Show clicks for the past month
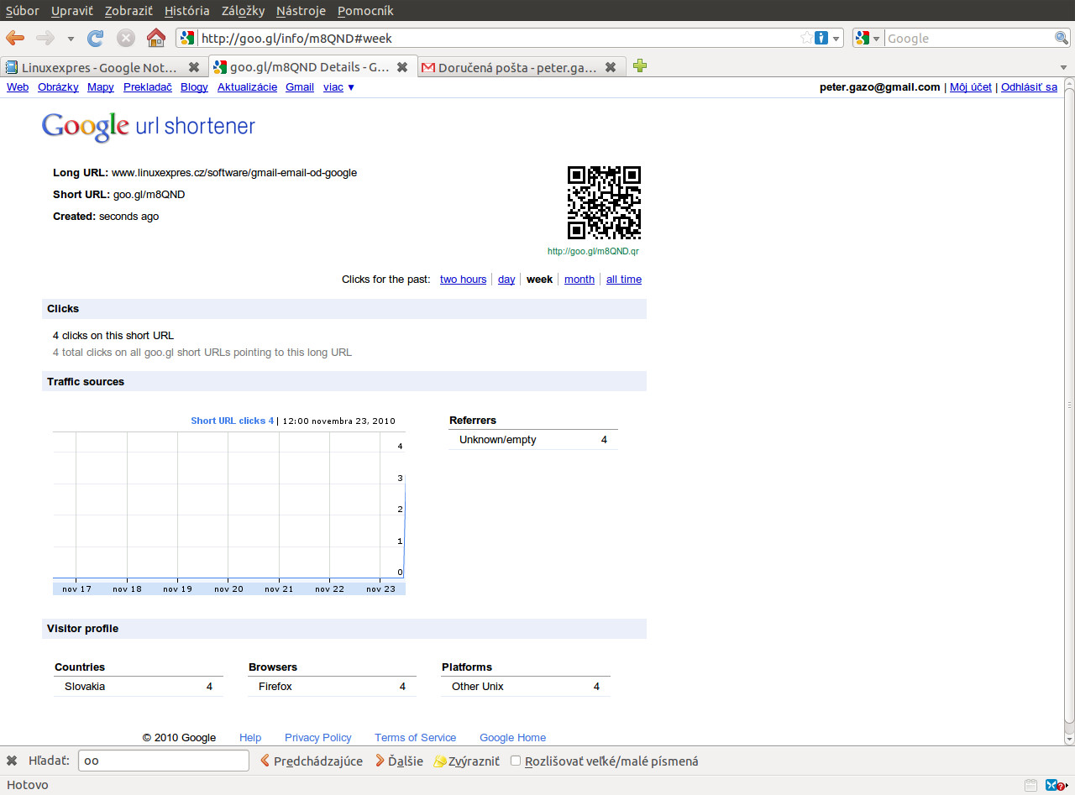Screen dimensions: 1075x795 click(579, 280)
